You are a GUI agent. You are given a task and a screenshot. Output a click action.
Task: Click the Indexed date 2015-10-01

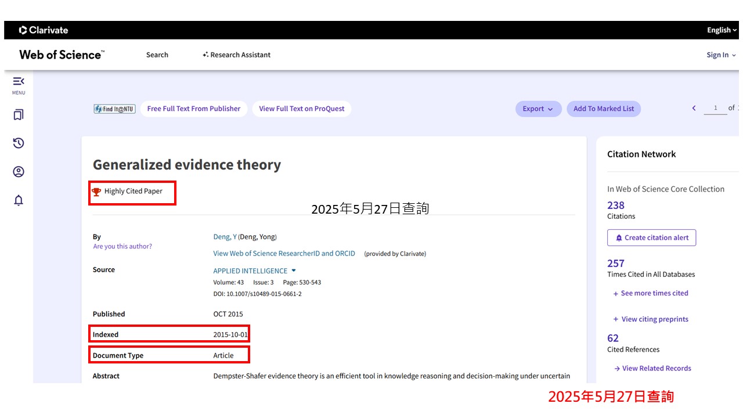[x=230, y=334]
